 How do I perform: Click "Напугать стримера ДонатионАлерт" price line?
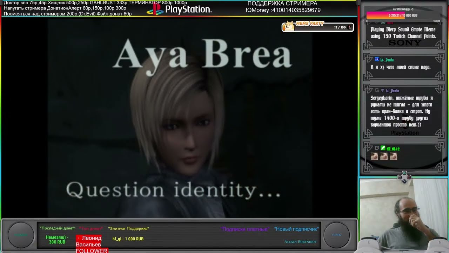coord(65,8)
